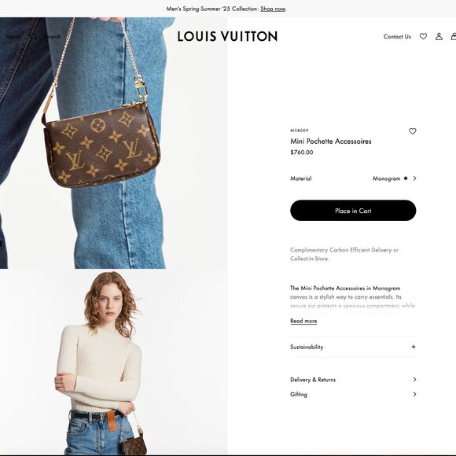
Task: Add Mini Pochette Accessoires to wishlist
Action: click(413, 131)
